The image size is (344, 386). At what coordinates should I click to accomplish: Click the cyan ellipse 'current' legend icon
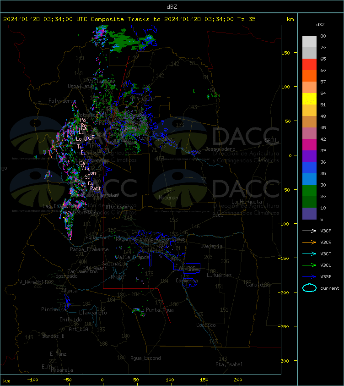[309, 288]
